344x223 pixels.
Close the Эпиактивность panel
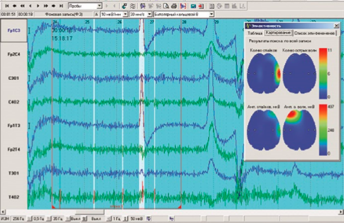(337, 26)
